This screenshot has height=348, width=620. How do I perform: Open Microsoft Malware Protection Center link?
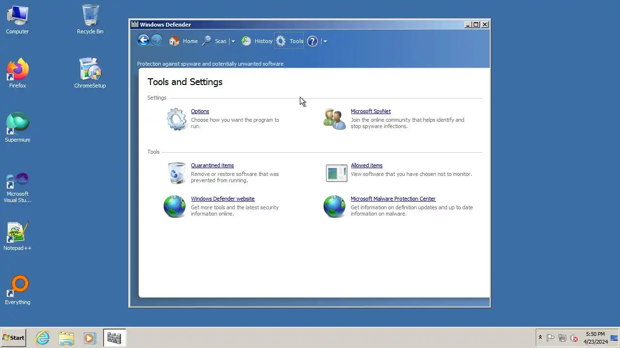[x=393, y=199]
